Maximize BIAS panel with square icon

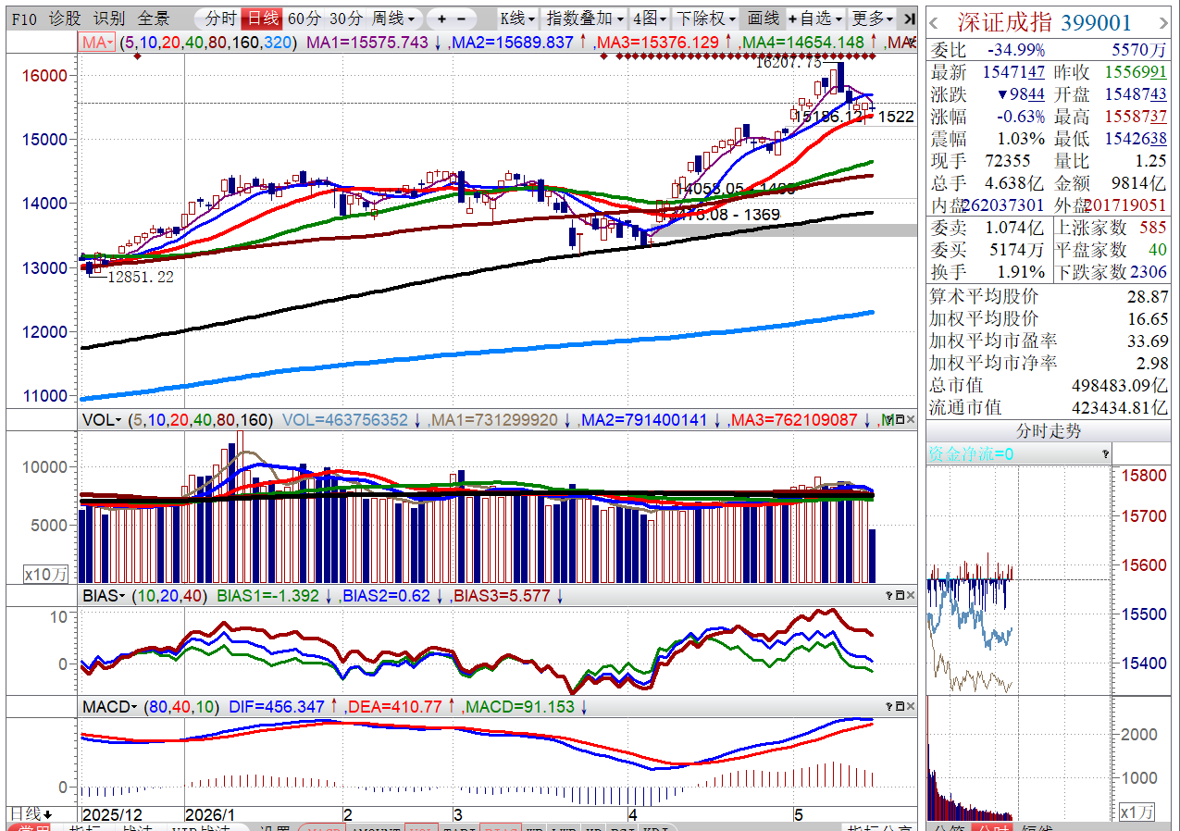(x=900, y=596)
